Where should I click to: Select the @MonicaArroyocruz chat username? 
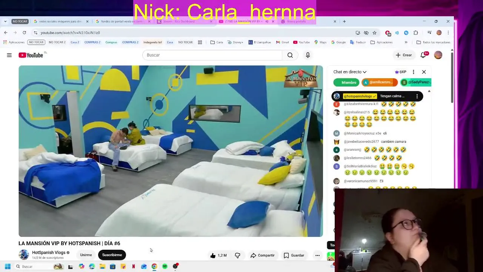[x=362, y=133]
